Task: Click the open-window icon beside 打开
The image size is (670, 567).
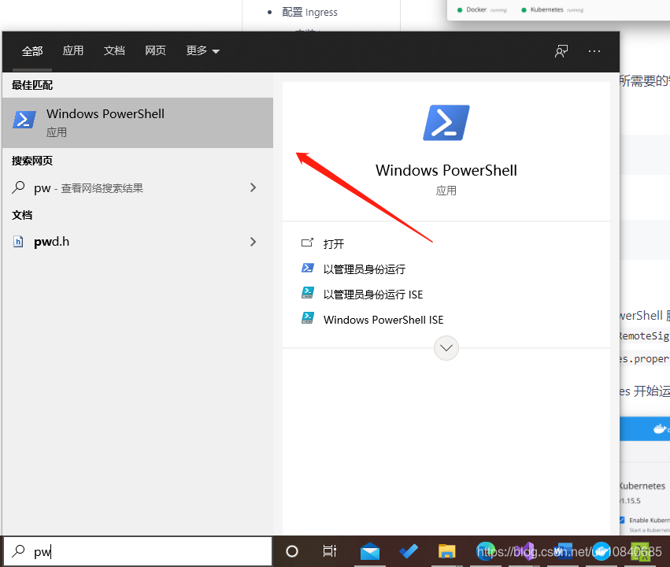Action: pos(307,243)
